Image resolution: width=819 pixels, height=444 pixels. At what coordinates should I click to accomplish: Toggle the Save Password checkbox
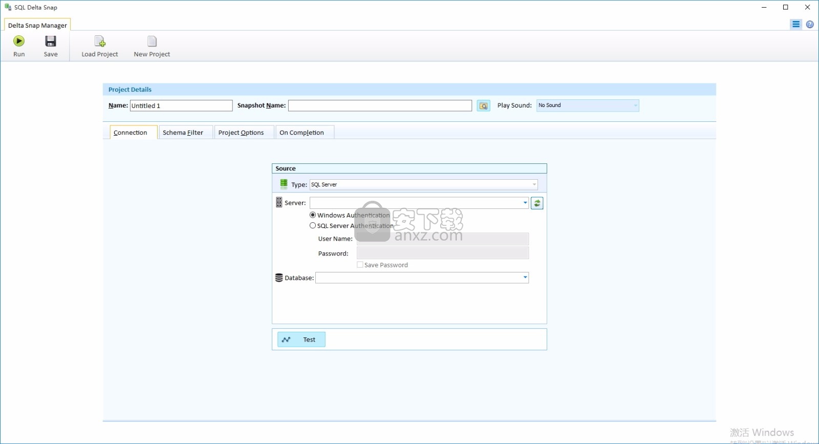click(360, 265)
